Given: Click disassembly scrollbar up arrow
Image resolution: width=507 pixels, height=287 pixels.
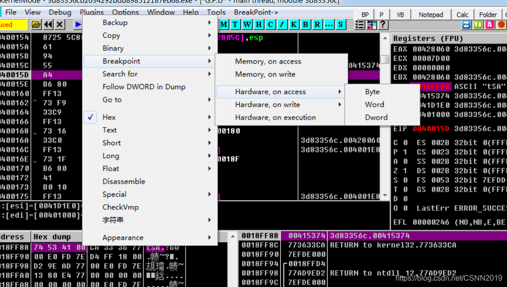Looking at the screenshot, I should pos(385,38).
